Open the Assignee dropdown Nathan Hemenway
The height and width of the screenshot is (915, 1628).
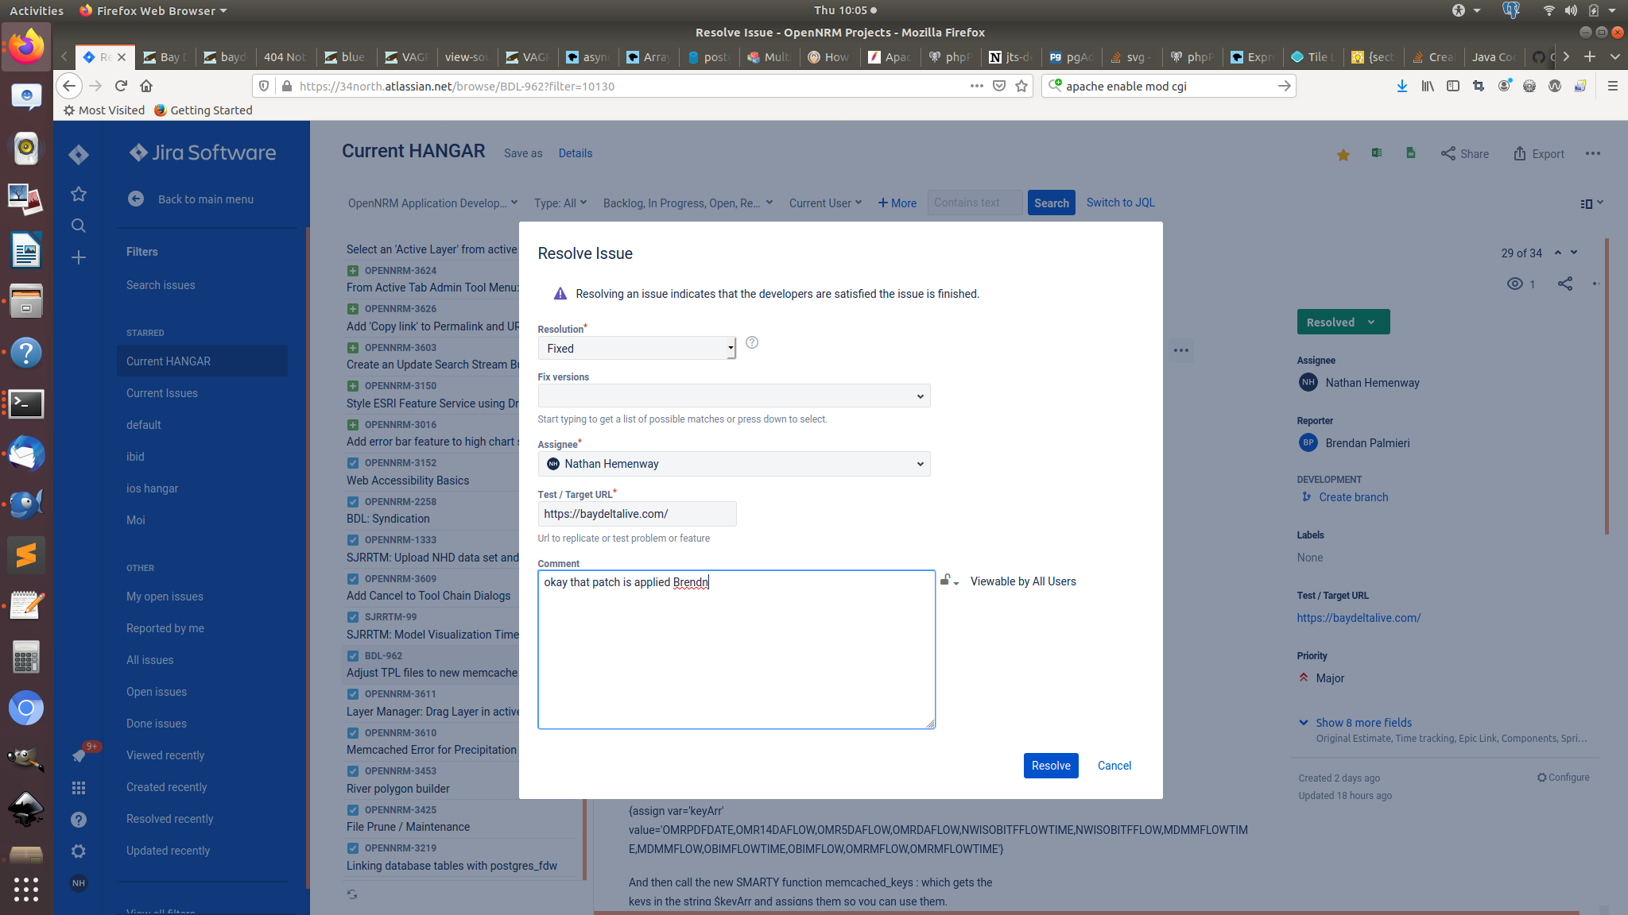click(x=734, y=464)
